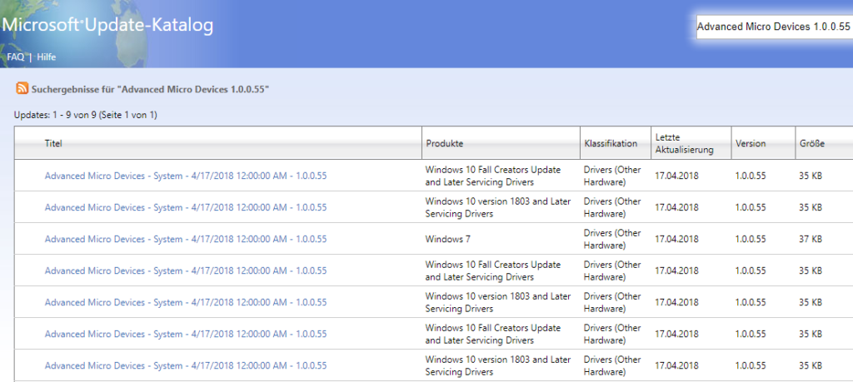Sort results by Klassifikation column header

pyautogui.click(x=611, y=144)
